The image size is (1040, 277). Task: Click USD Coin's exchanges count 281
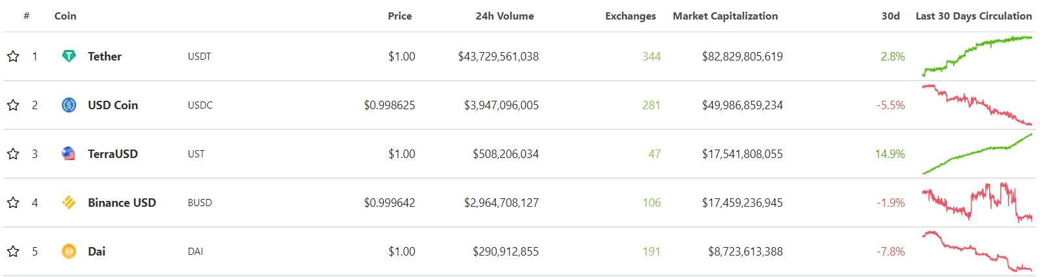click(651, 105)
